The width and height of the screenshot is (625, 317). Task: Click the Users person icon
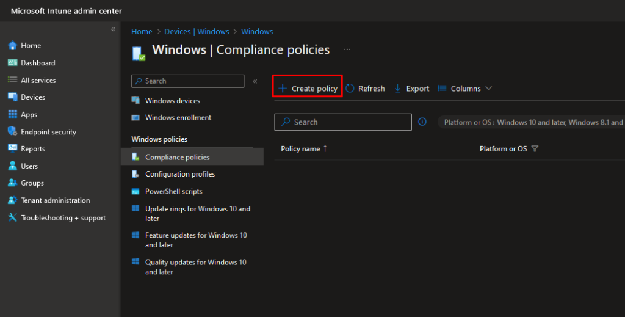tap(13, 166)
